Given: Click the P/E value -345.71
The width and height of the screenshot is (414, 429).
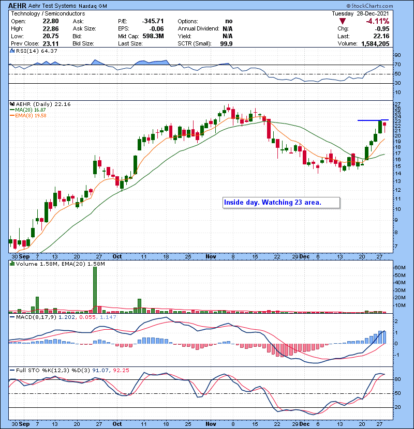Looking at the screenshot, I should pos(153,21).
